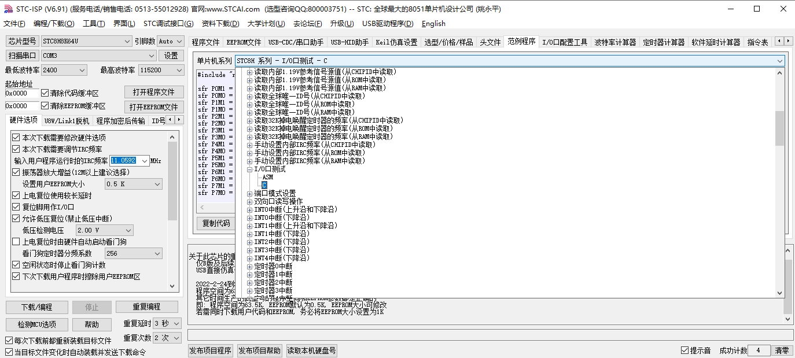Viewport: 795px width, 358px height.
Task: Switch to the Keil仿真设置 tab
Action: 396,42
